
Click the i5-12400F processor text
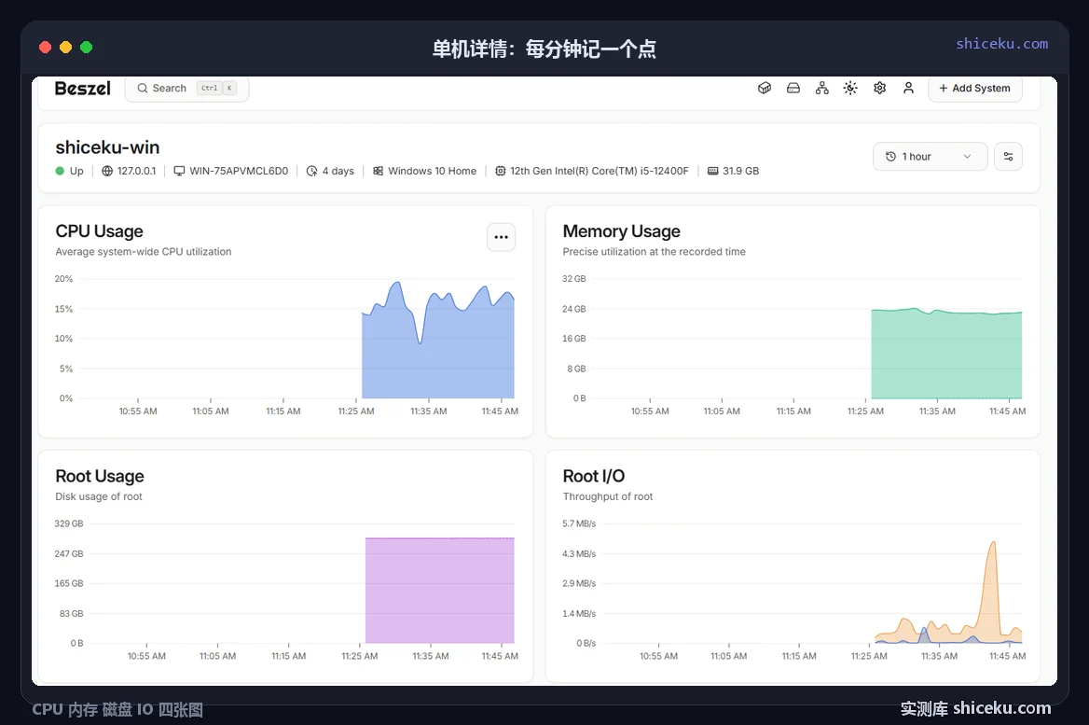coord(600,171)
